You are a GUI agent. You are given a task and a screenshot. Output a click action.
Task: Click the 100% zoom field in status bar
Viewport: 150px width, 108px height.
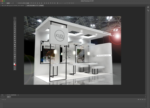point(2,95)
